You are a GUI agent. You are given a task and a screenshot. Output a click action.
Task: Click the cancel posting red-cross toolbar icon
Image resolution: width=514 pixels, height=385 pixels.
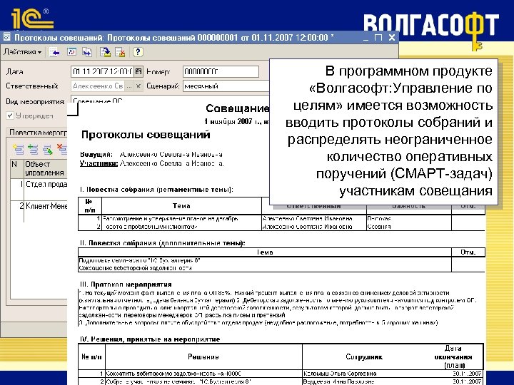click(x=121, y=52)
